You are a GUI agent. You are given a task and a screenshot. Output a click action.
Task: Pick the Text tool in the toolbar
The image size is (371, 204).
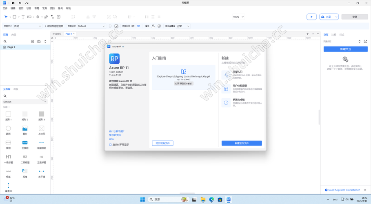coord(23,17)
